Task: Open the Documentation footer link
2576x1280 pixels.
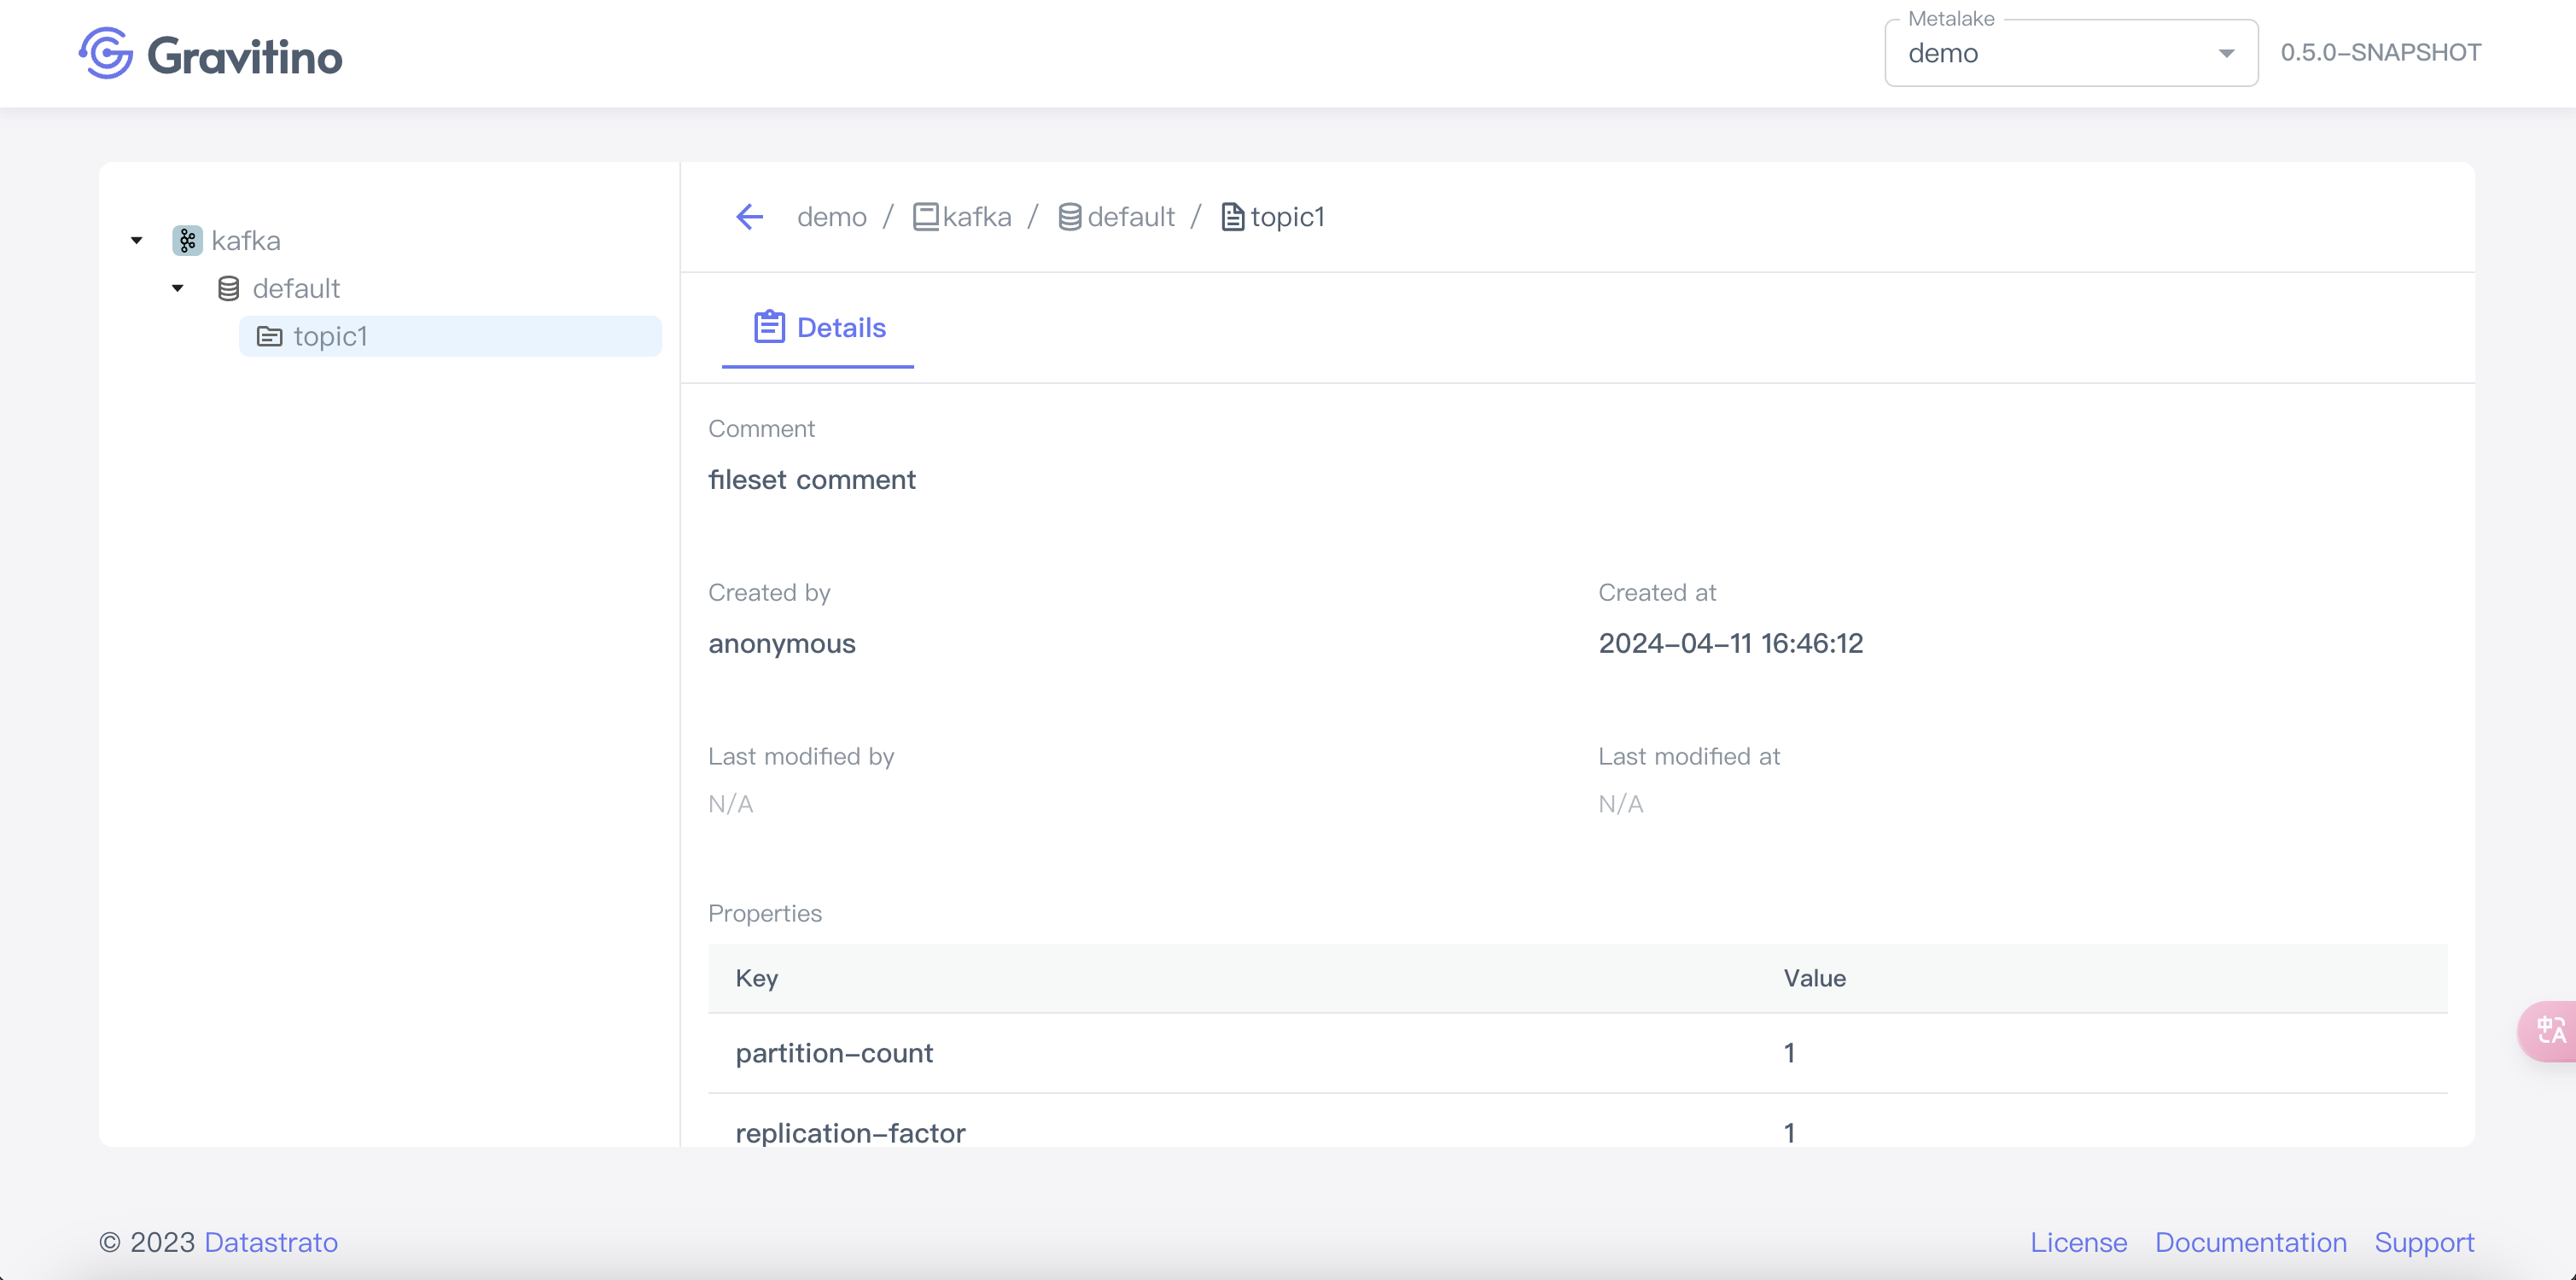Action: pyautogui.click(x=2250, y=1242)
